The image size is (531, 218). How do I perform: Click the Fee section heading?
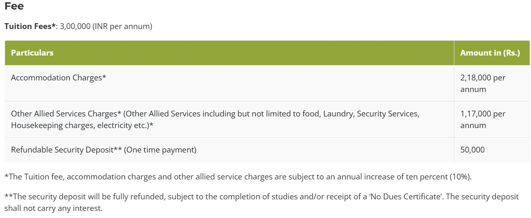(14, 6)
